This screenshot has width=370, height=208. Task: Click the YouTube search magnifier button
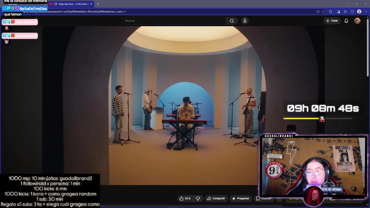coord(232,21)
